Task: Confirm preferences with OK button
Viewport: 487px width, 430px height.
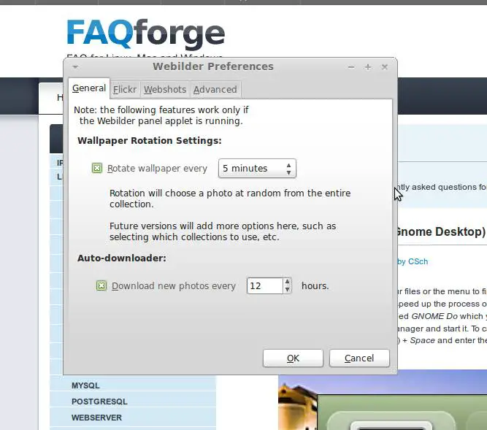Action: click(x=293, y=358)
